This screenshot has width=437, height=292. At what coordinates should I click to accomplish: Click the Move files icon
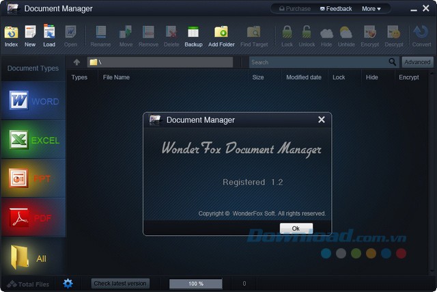tap(126, 32)
